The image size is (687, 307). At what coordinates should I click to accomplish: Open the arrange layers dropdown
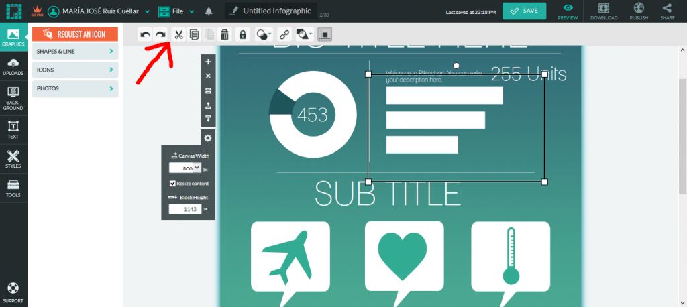[x=304, y=34]
